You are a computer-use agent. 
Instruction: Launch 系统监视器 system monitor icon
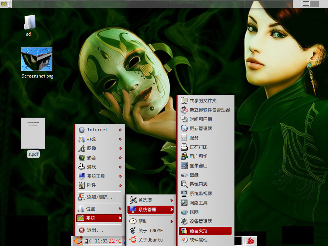[x=184, y=193]
